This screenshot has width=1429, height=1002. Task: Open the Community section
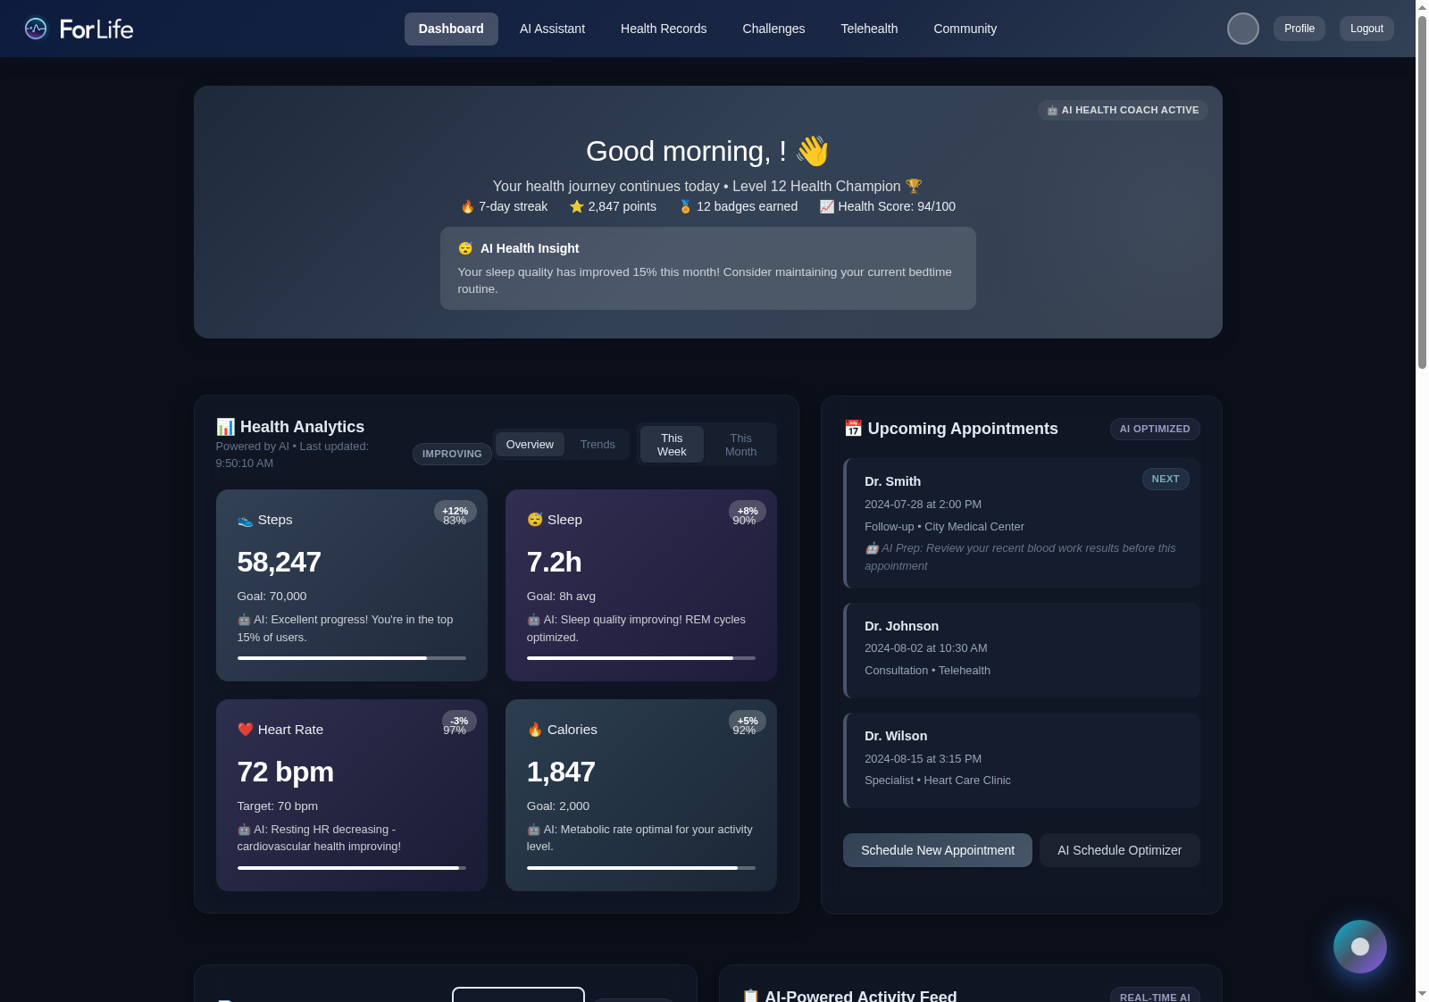point(965,29)
